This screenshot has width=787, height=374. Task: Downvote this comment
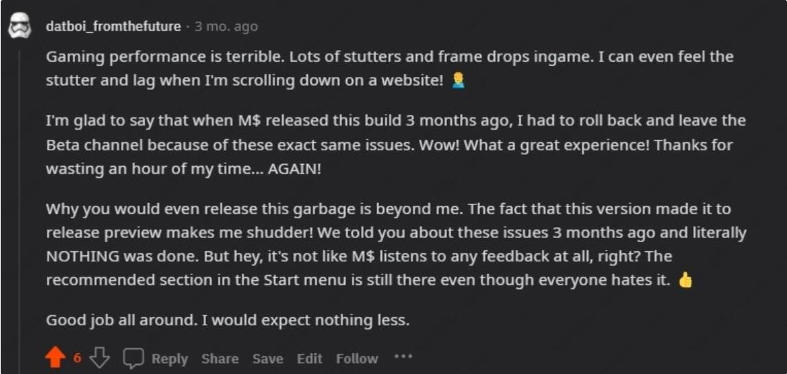[102, 358]
